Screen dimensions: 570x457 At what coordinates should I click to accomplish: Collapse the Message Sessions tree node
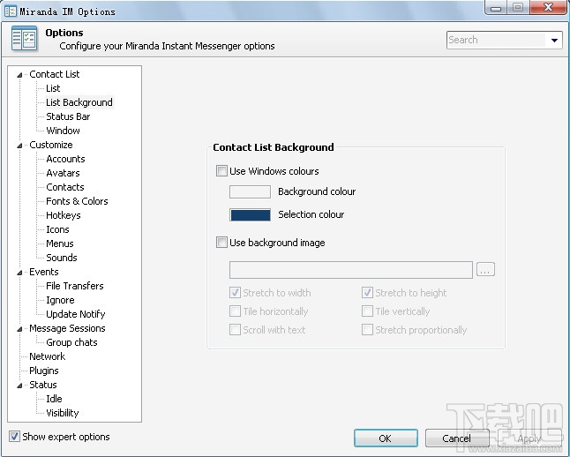[19, 329]
